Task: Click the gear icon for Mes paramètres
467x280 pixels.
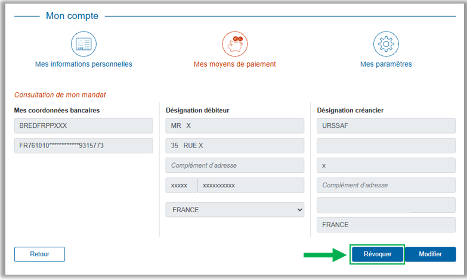Action: click(x=386, y=44)
